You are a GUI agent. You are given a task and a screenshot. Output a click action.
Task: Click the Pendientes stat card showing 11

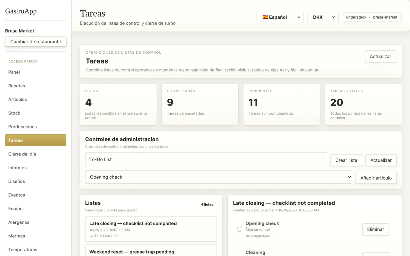tap(282, 104)
